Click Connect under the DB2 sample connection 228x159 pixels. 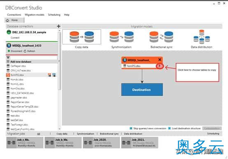[15, 38]
